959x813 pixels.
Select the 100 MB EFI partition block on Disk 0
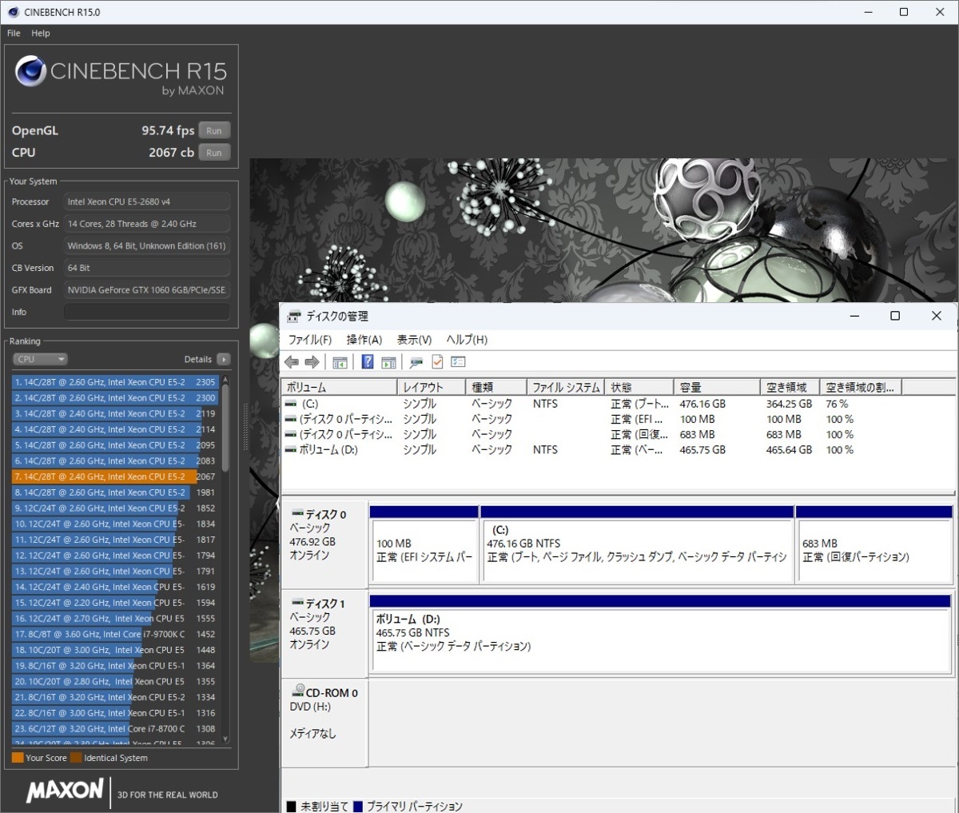(424, 543)
